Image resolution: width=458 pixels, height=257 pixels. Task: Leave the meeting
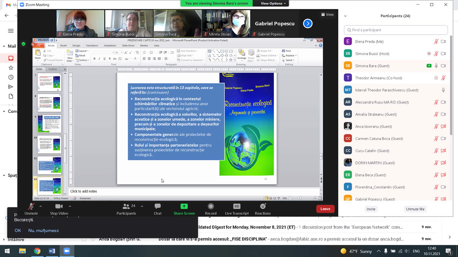[325, 209]
